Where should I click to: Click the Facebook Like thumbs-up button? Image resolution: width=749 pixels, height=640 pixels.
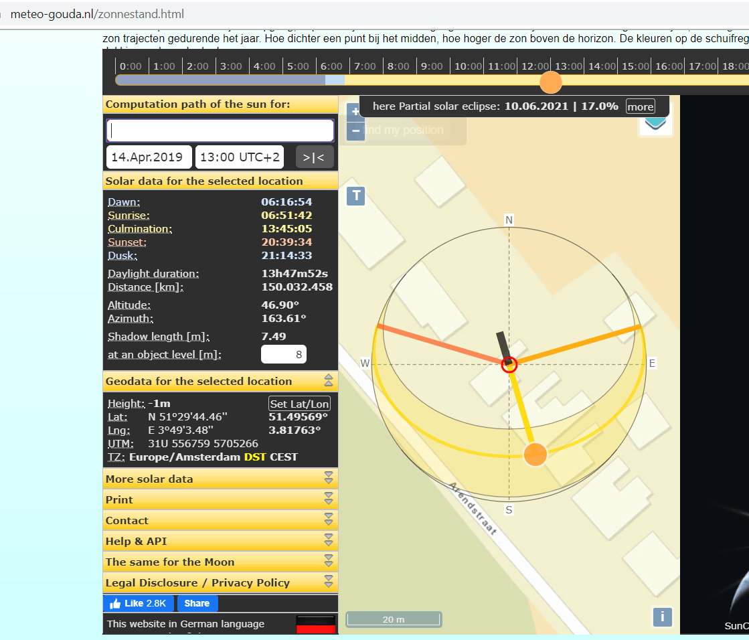tap(139, 603)
